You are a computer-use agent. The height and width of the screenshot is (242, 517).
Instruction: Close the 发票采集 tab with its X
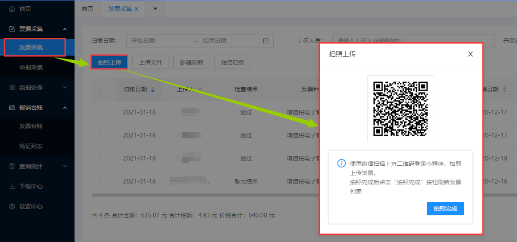click(136, 9)
